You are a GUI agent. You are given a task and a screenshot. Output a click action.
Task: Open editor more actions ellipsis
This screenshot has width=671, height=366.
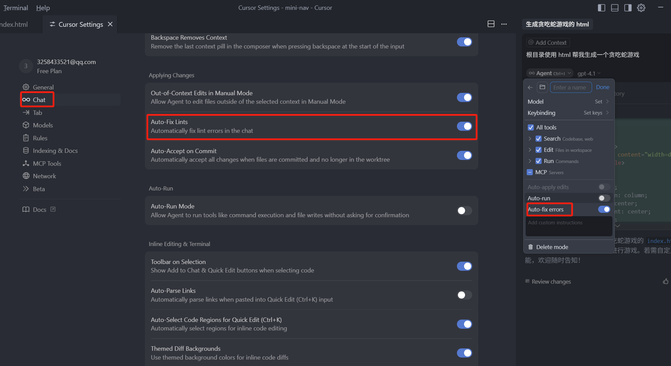pyautogui.click(x=504, y=24)
